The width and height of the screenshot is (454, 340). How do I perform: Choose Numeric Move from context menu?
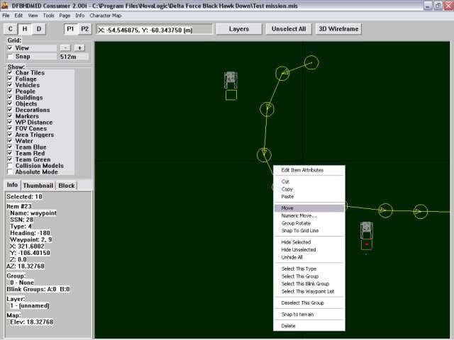point(299,215)
